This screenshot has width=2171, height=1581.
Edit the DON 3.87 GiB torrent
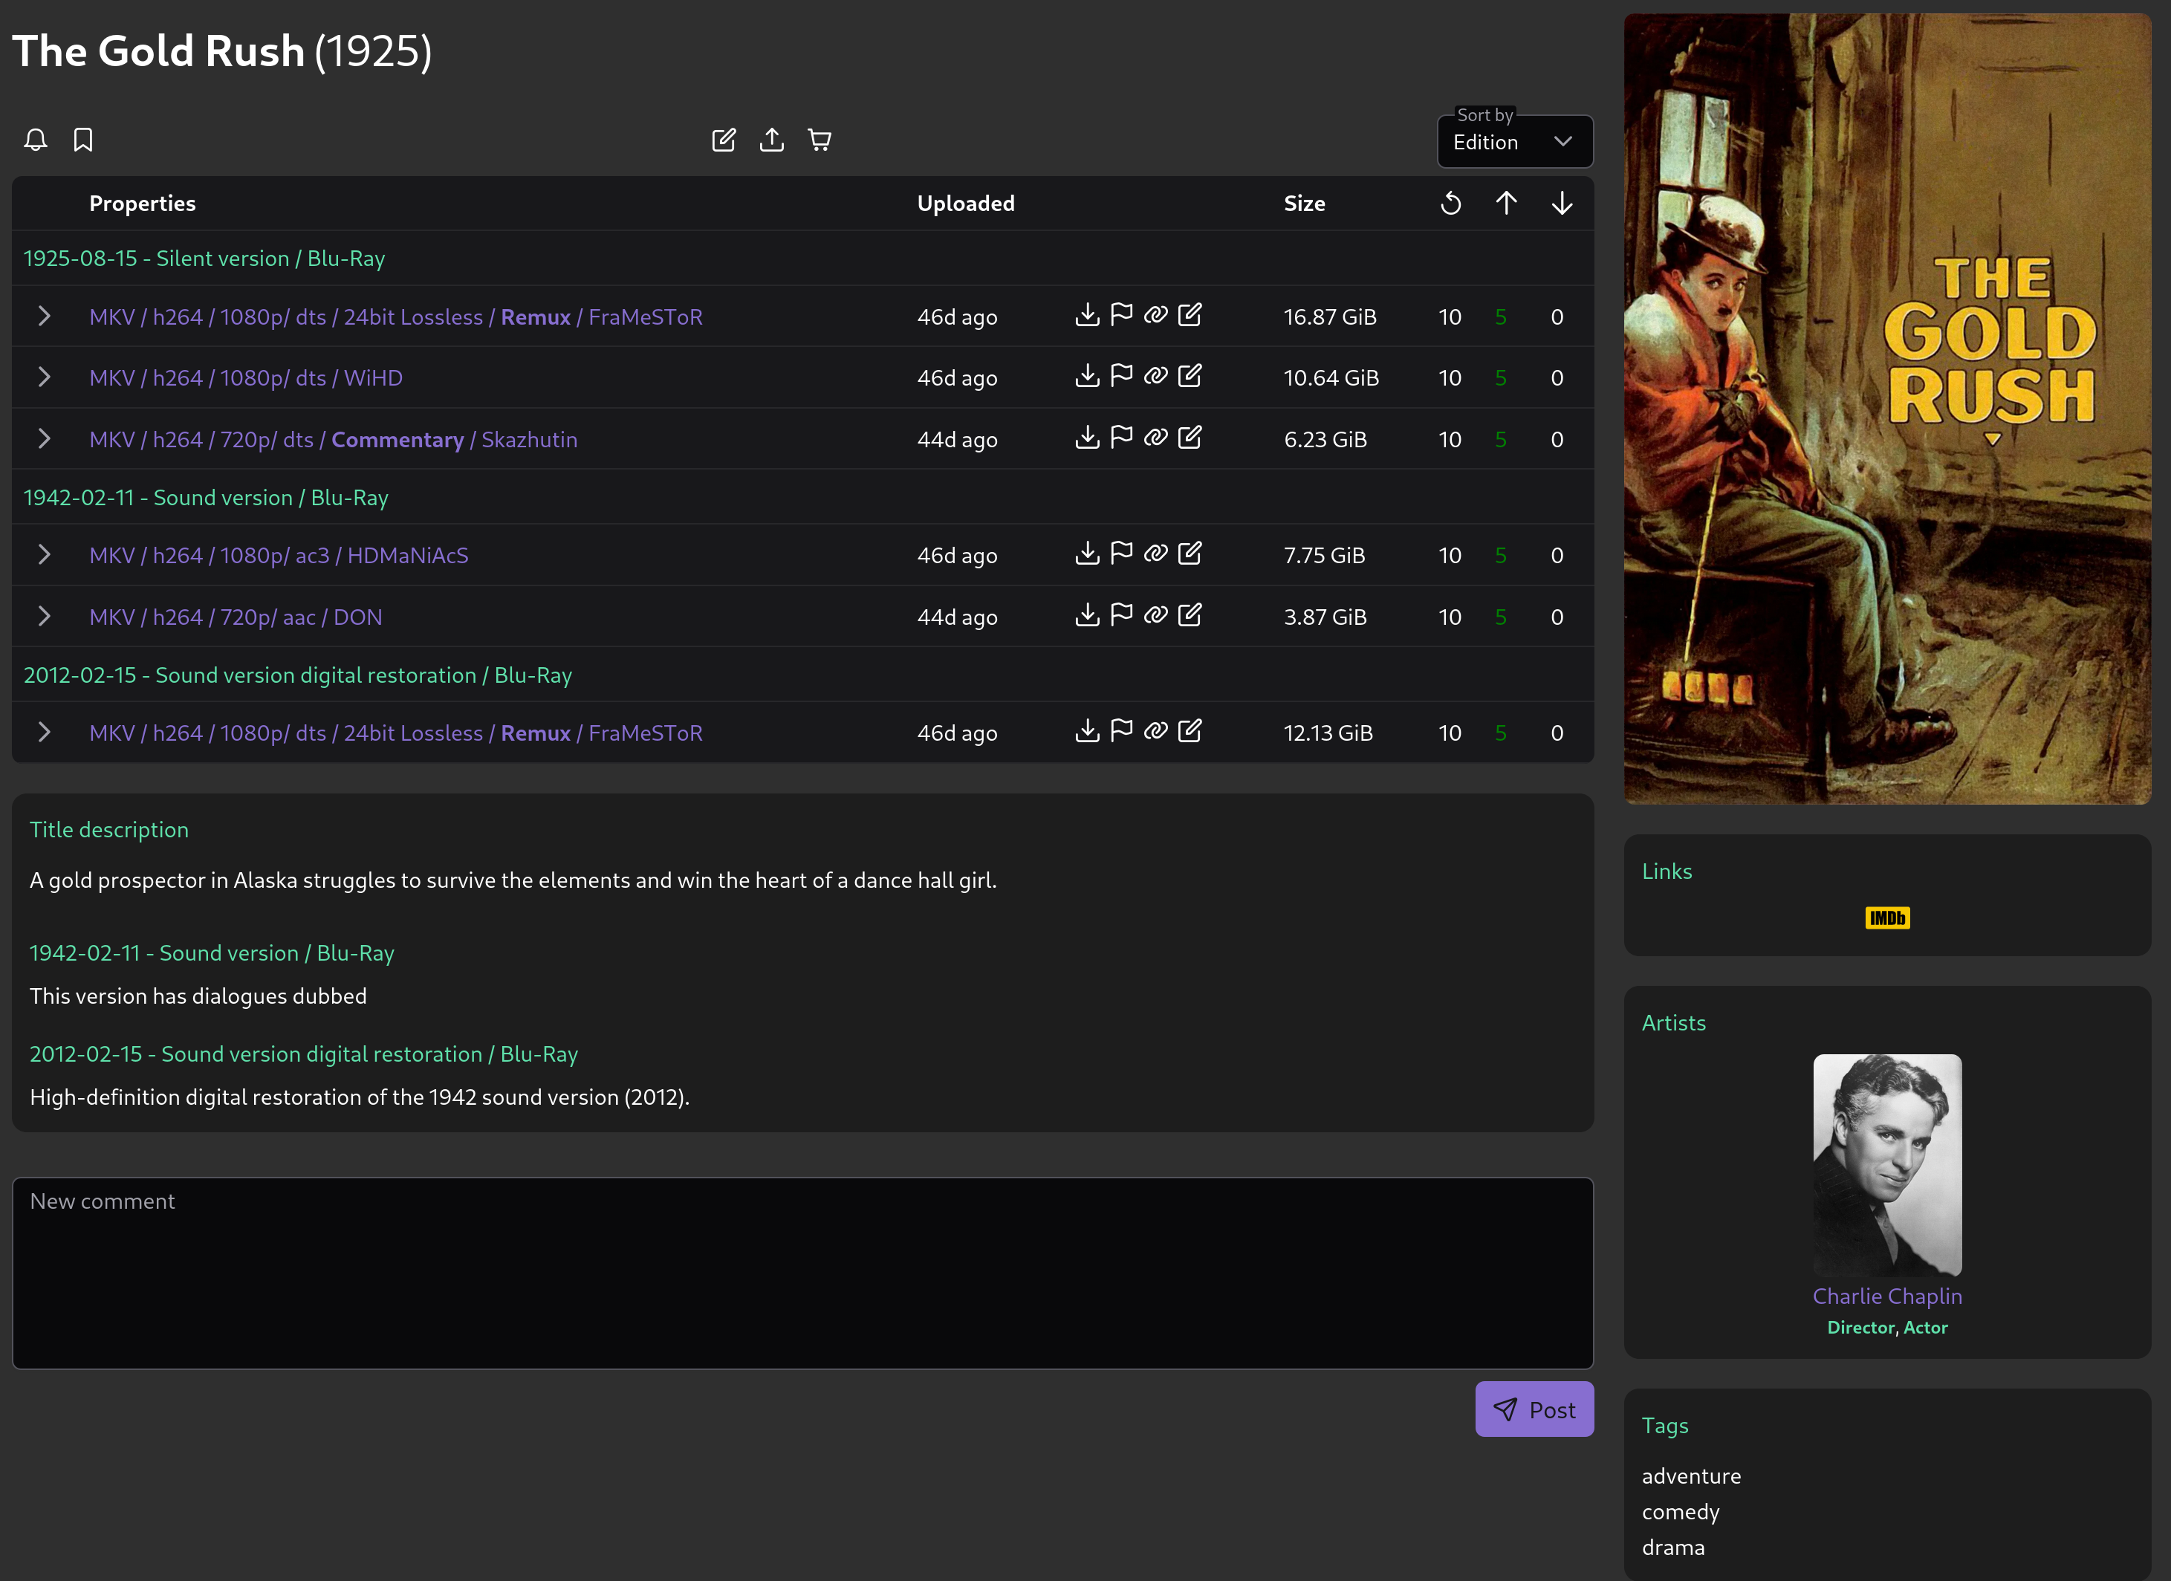point(1190,615)
